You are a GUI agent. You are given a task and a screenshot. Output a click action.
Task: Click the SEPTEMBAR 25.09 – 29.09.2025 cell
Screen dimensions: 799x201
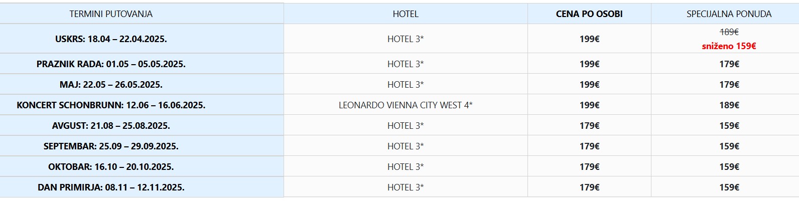[111, 146]
